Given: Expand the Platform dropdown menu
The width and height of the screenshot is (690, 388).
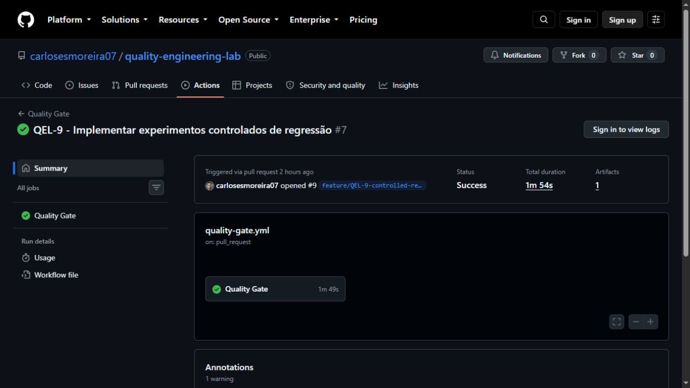Looking at the screenshot, I should (x=69, y=20).
